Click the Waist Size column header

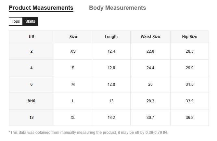click(x=150, y=37)
